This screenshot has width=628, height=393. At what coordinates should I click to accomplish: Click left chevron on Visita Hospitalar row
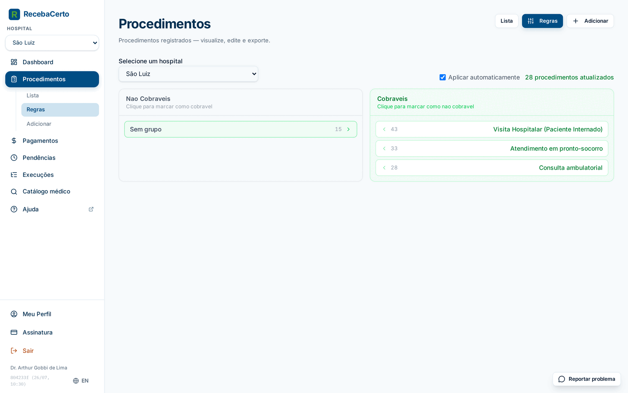click(x=384, y=129)
